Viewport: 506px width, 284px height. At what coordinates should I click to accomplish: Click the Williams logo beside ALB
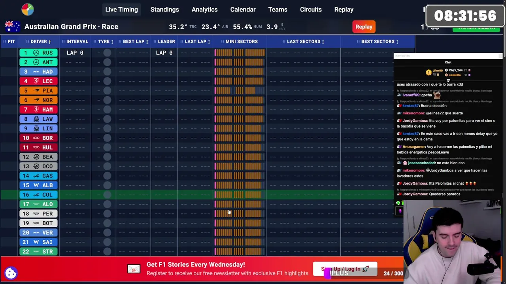tap(36, 185)
